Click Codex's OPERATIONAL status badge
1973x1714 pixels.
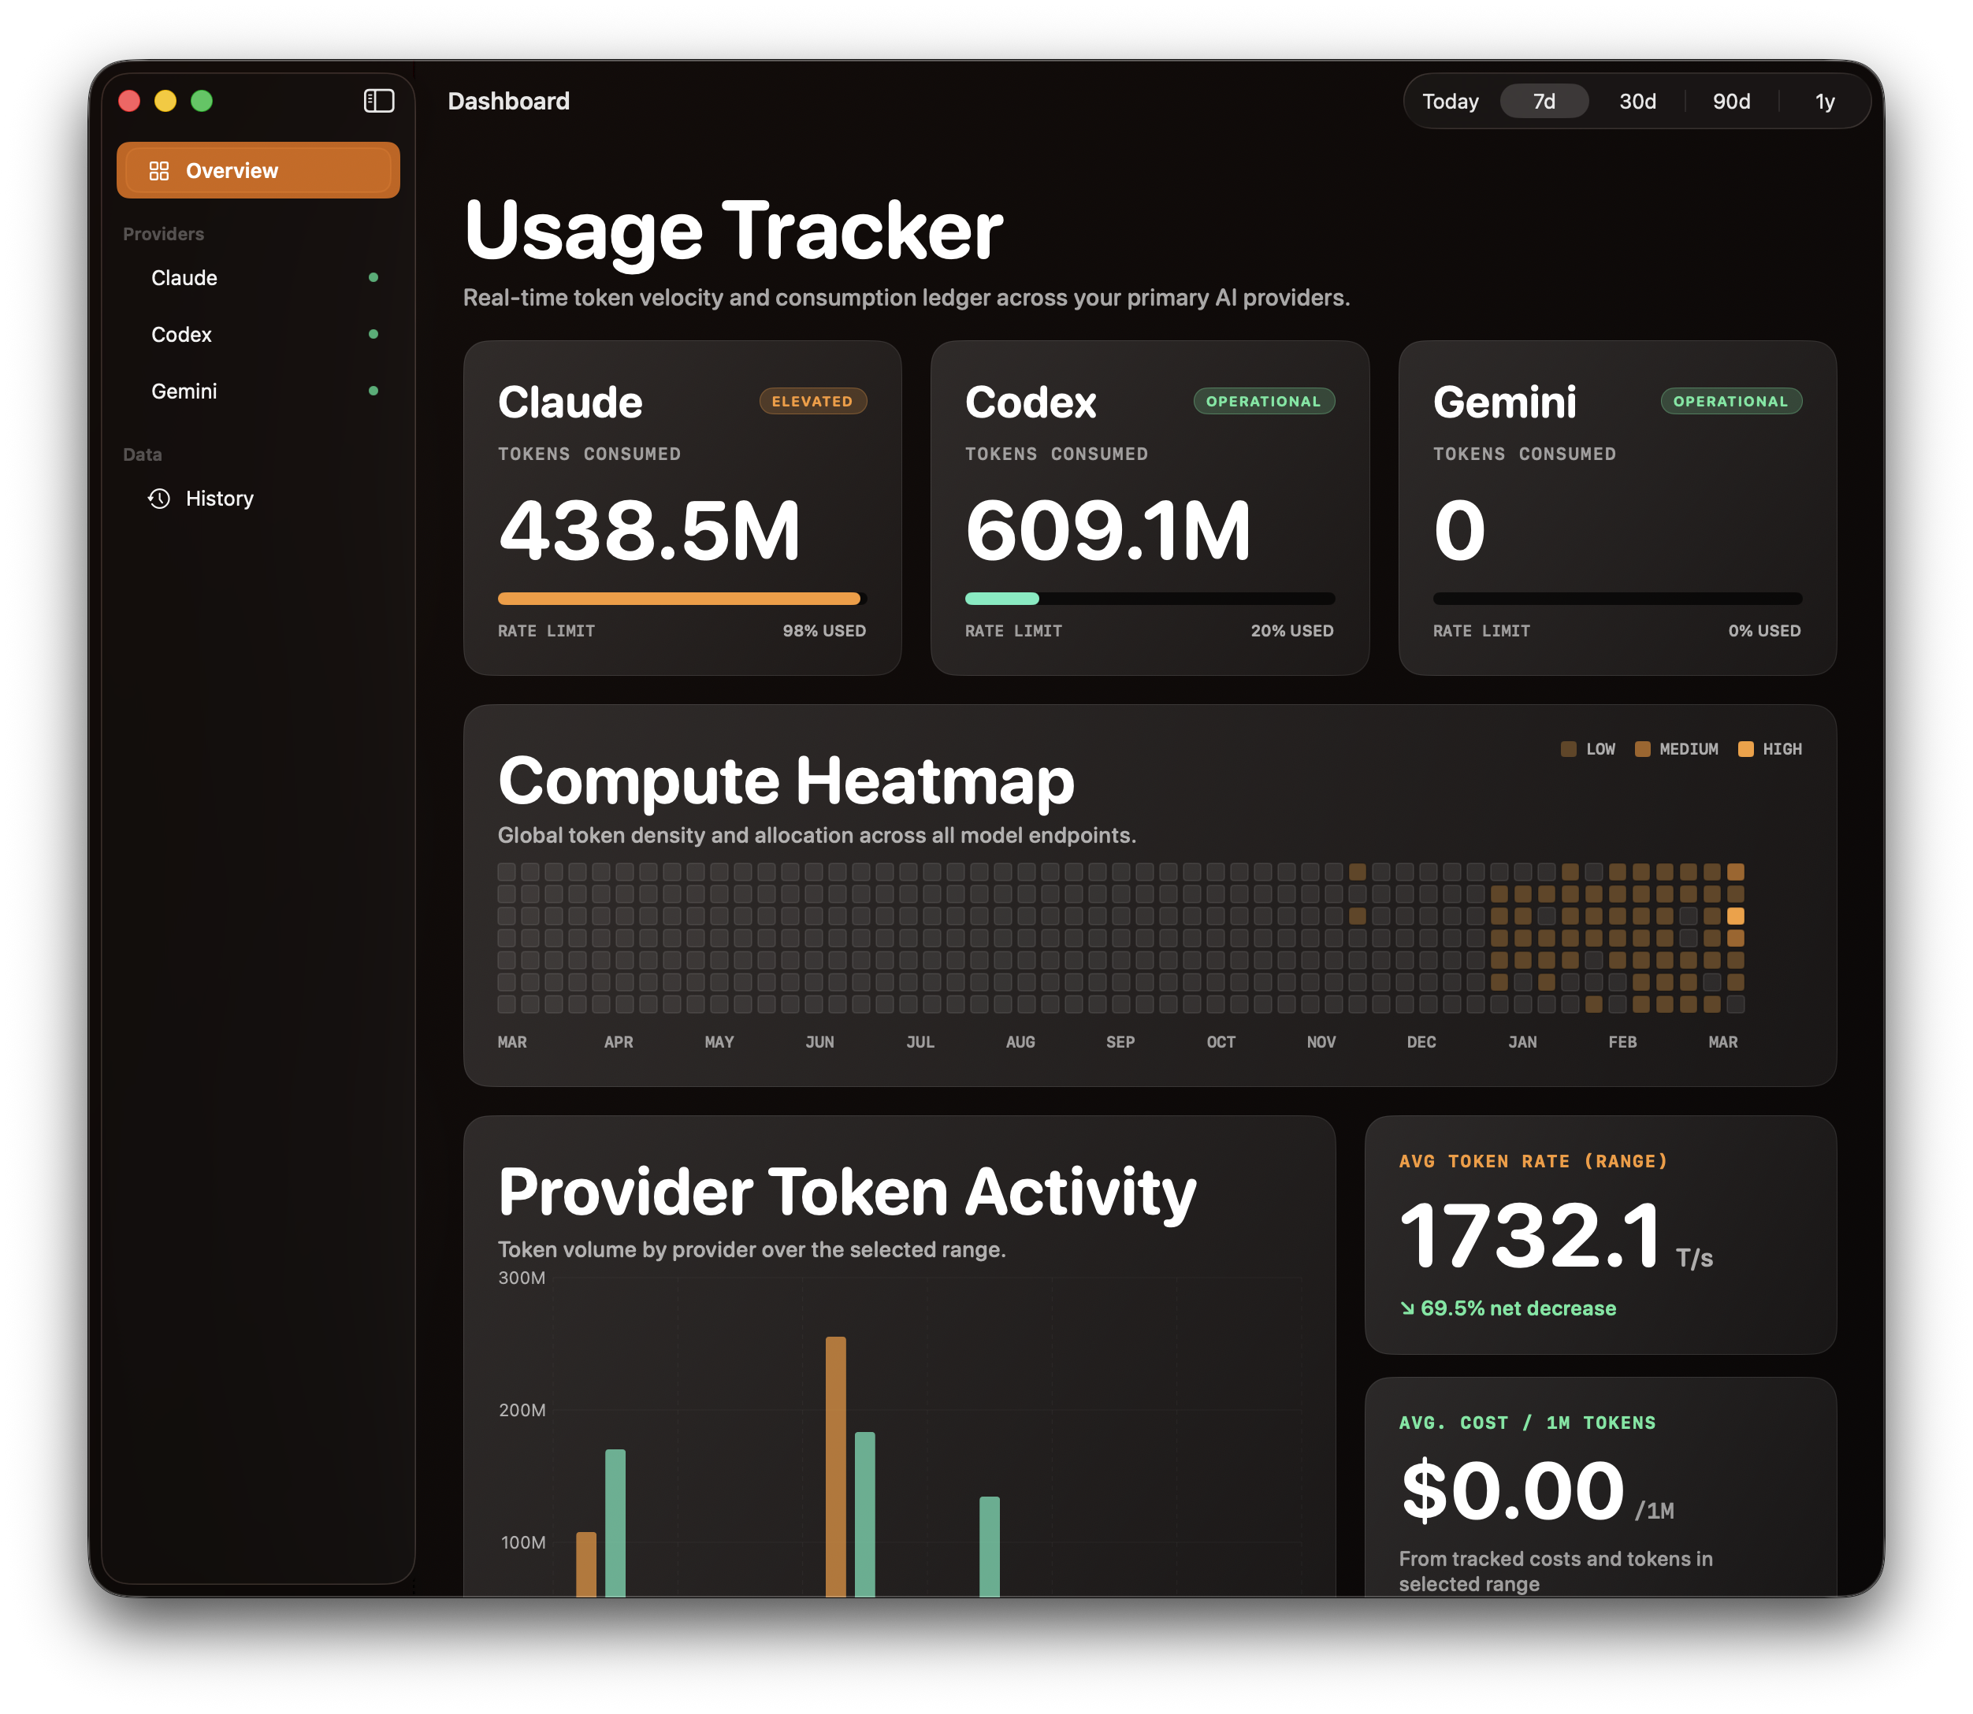click(x=1263, y=401)
